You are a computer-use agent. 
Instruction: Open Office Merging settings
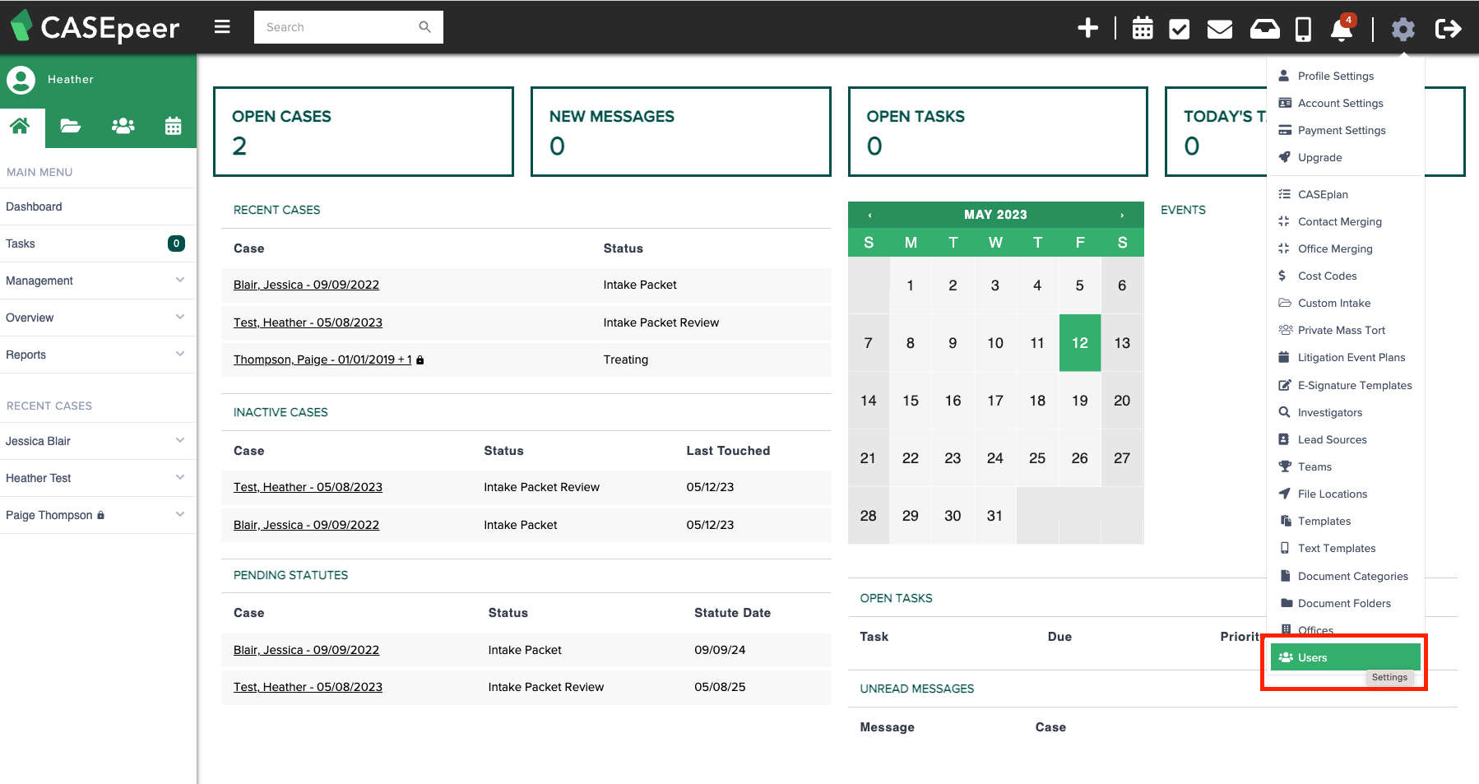(x=1346, y=248)
